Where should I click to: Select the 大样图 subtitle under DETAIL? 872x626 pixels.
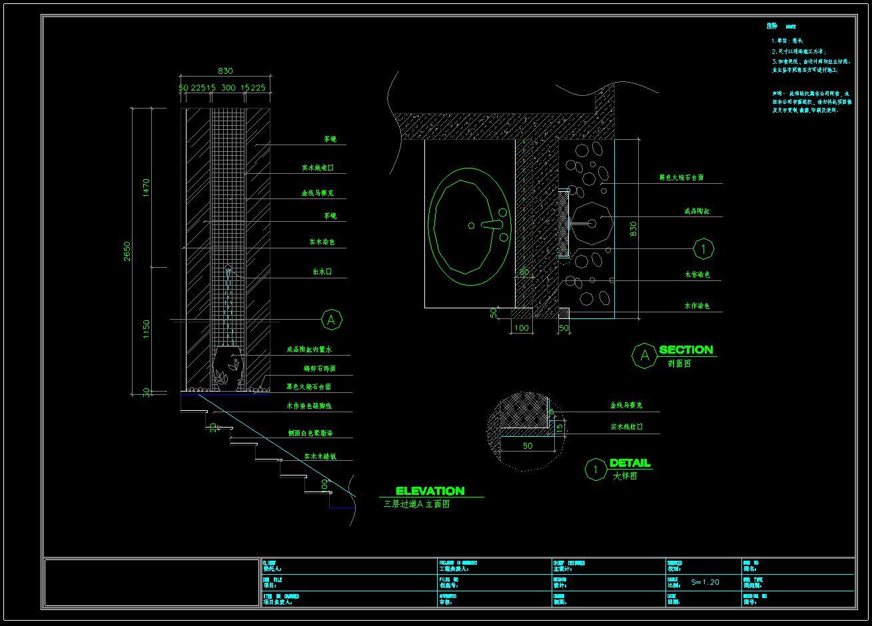(625, 476)
